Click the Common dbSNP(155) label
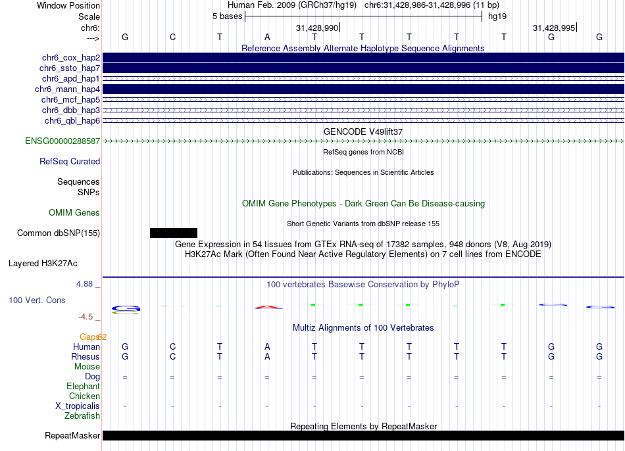The width and height of the screenshot is (625, 451). click(58, 233)
